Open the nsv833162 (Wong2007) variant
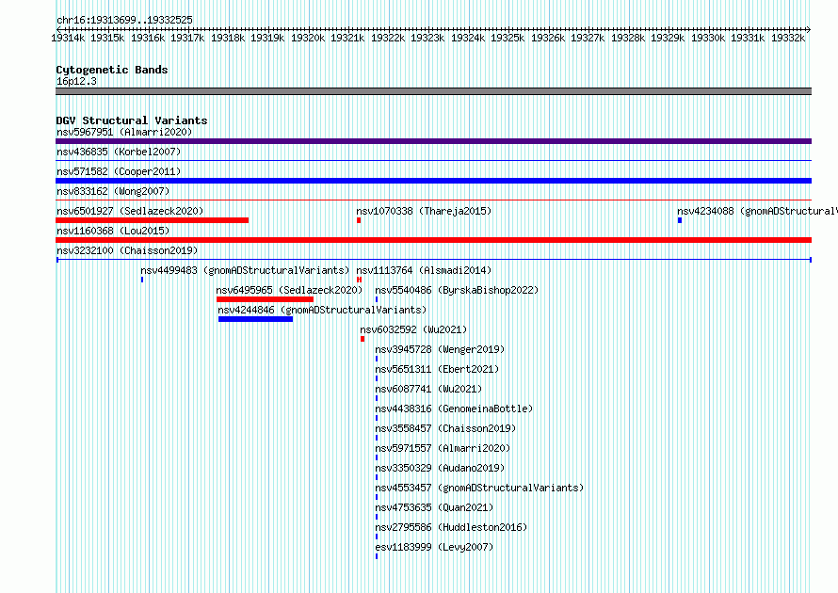The height and width of the screenshot is (593, 838). click(x=113, y=191)
